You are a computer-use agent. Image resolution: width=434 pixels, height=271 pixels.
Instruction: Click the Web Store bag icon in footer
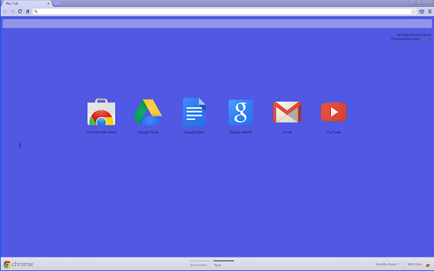[428, 264]
